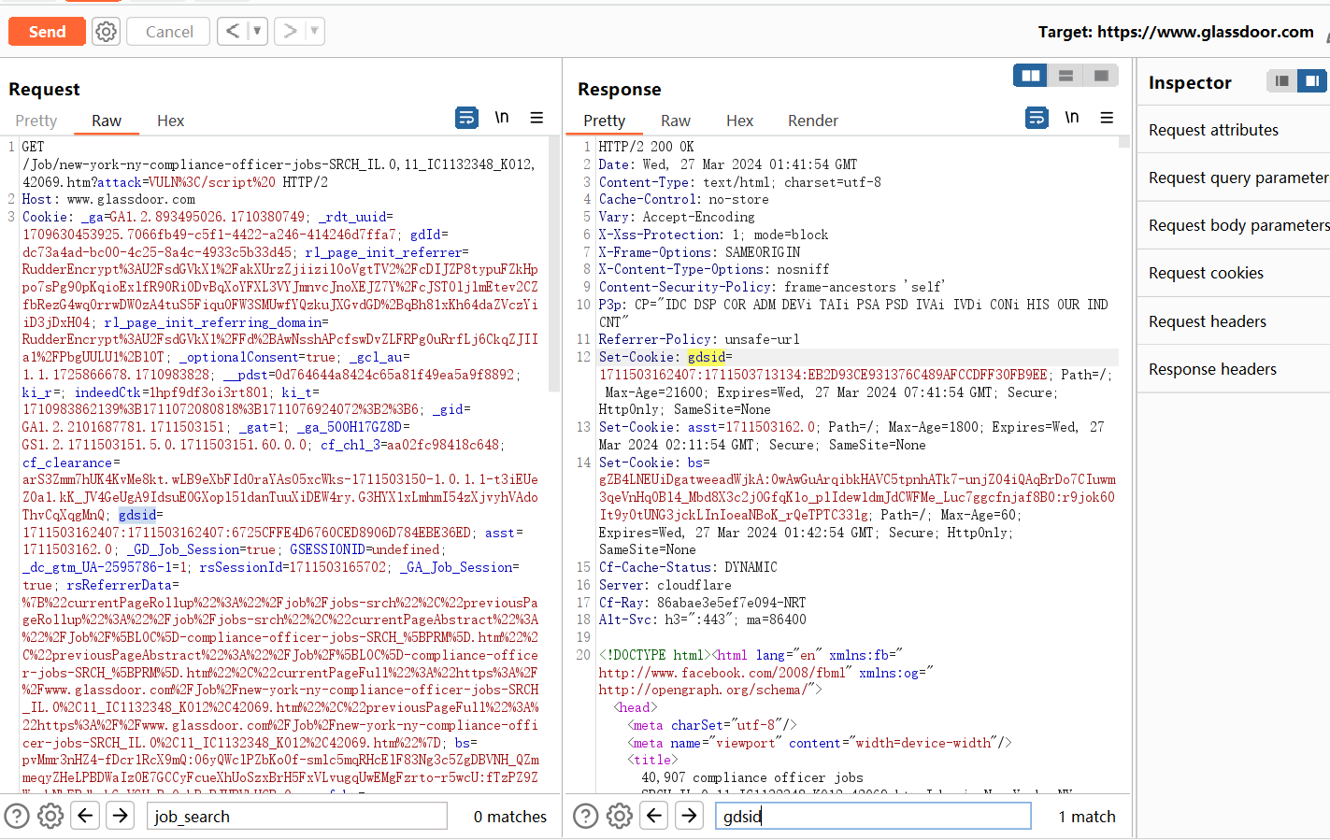Select combined tabbed layout view

[x=1101, y=76]
